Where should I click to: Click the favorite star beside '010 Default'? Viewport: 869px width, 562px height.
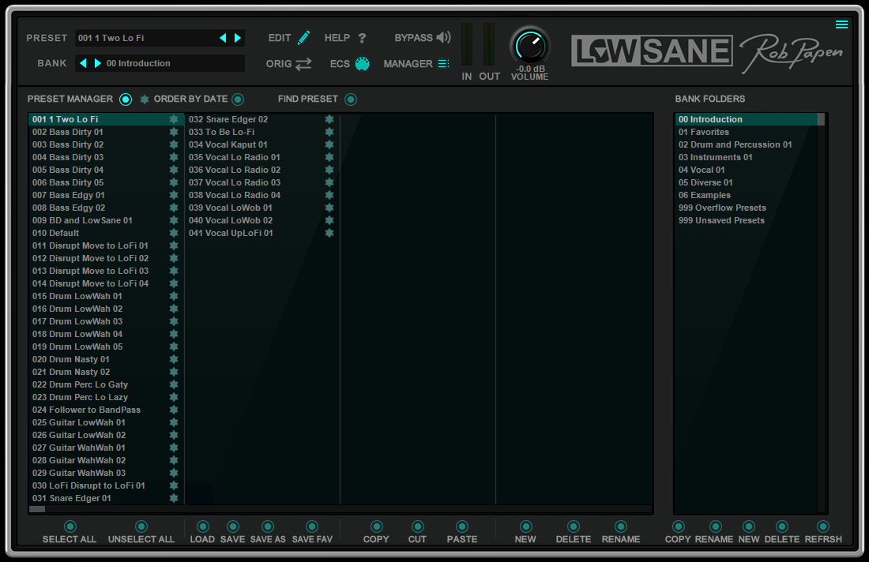coord(173,233)
